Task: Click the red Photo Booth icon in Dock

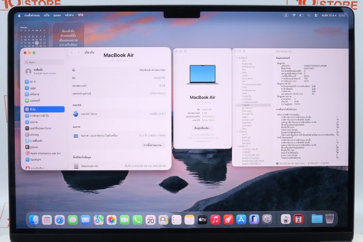Action: pos(299,219)
